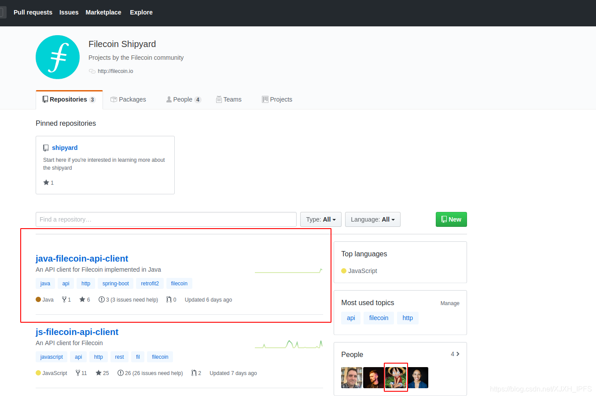The image size is (596, 397).
Task: Click the green New repository button
Action: [x=451, y=219]
